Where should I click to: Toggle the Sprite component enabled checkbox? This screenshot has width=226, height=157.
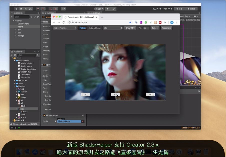pos(44,65)
